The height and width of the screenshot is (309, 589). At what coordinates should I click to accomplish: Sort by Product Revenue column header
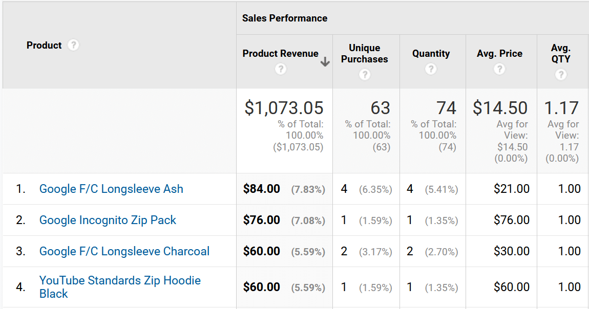click(x=280, y=54)
